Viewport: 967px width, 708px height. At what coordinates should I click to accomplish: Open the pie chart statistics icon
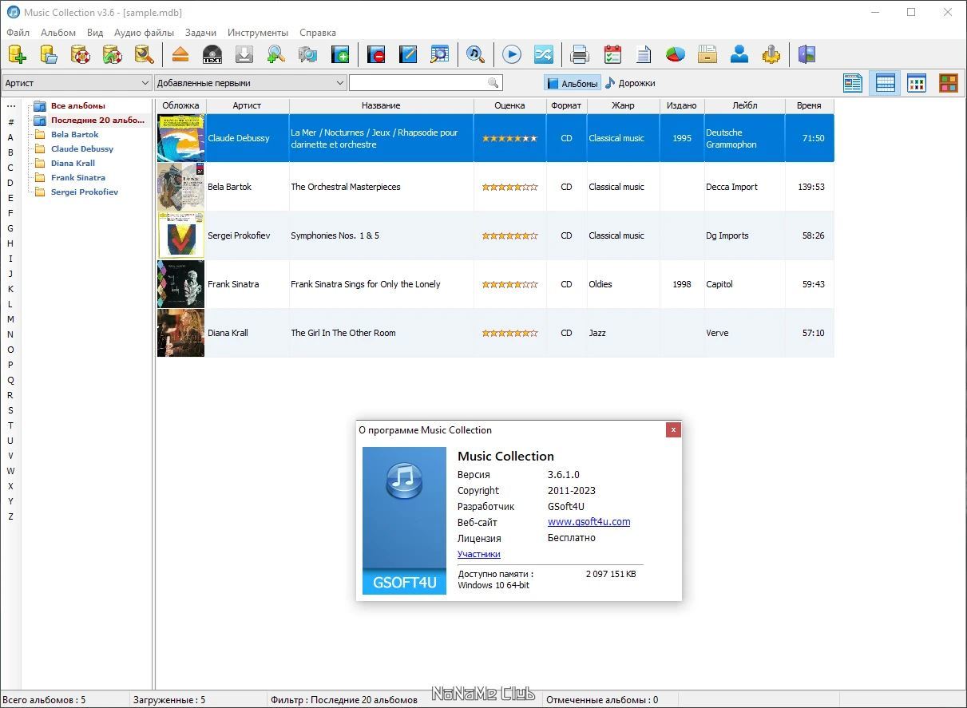(676, 54)
